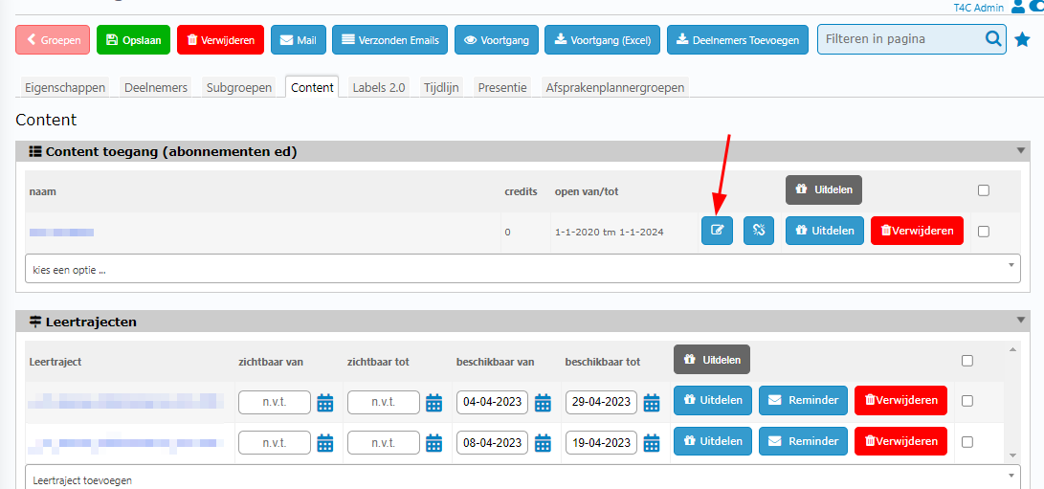Image resolution: width=1044 pixels, height=489 pixels.
Task: Click the search magnifier icon
Action: [993, 40]
